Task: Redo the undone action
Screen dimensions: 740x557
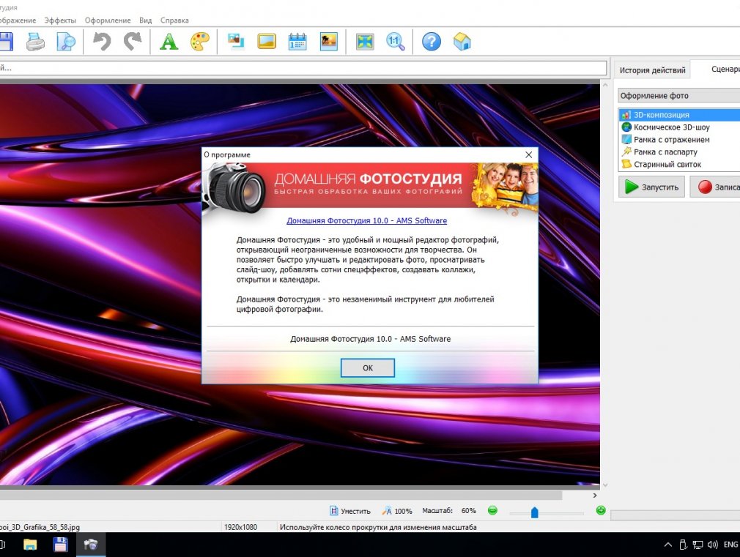Action: click(x=133, y=42)
